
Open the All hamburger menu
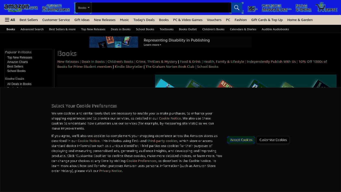click(x=10, y=20)
